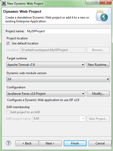Viewport: 113px width, 151px height.
Task: Click the help question mark icon
Action: [x=8, y=143]
